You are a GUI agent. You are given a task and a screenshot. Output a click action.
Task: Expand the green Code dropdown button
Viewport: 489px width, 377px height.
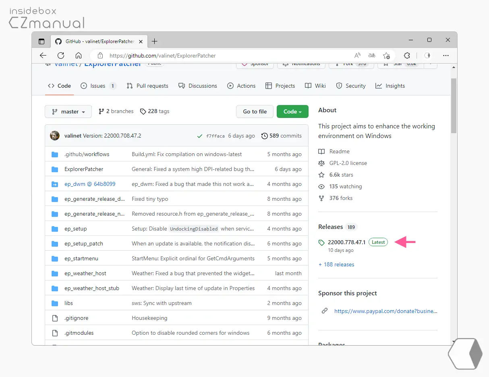coord(292,111)
